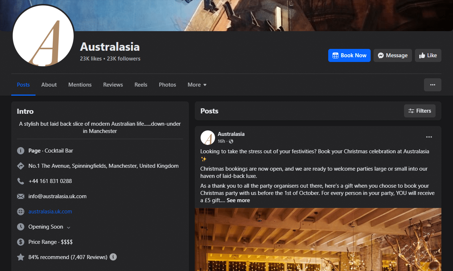Image resolution: width=453 pixels, height=271 pixels.
Task: Click the 84% recommend (7,407 Reviews) text
Action: tap(68, 257)
